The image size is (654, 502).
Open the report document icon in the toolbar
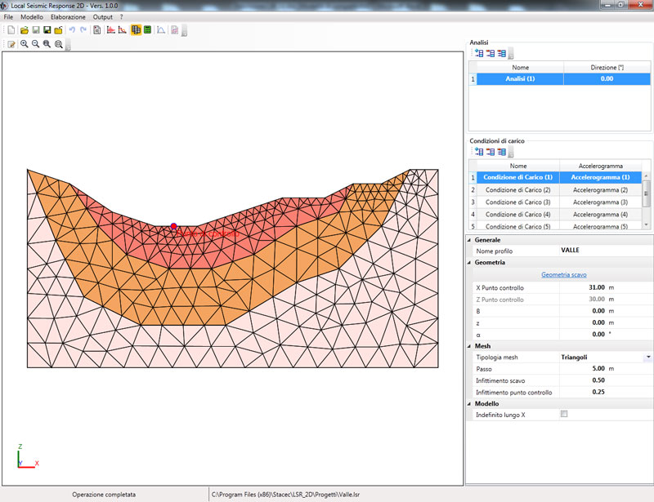pyautogui.click(x=96, y=30)
